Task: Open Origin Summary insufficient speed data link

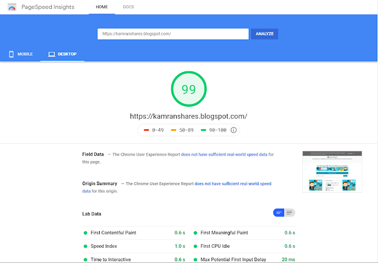Action: pos(233,184)
